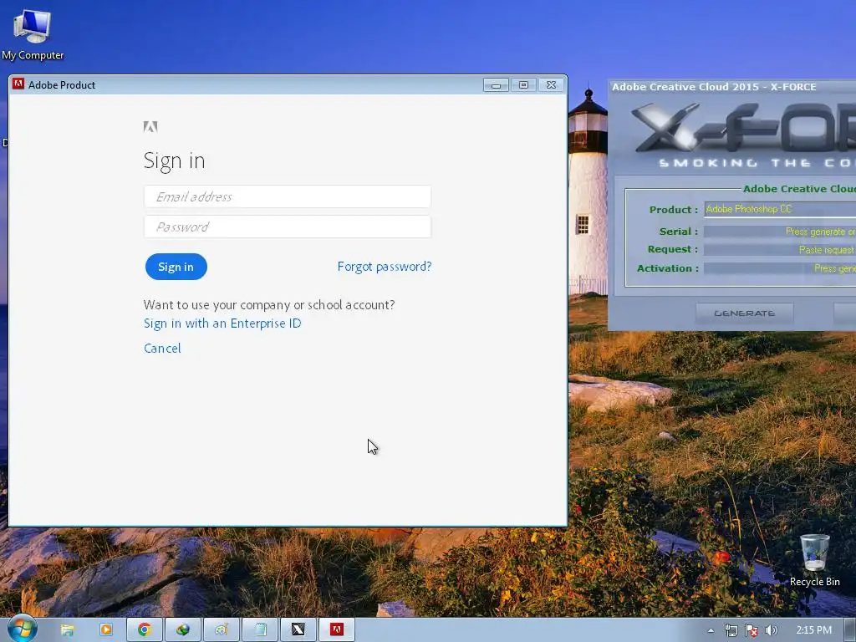
Task: Click the network icon in system tray
Action: pos(731,630)
